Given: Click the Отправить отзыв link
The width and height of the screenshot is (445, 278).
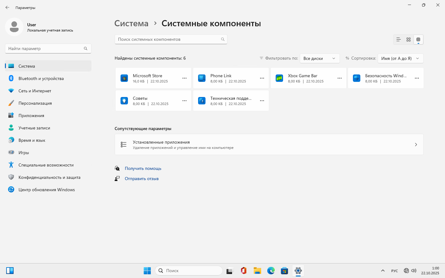Looking at the screenshot, I should click(142, 179).
